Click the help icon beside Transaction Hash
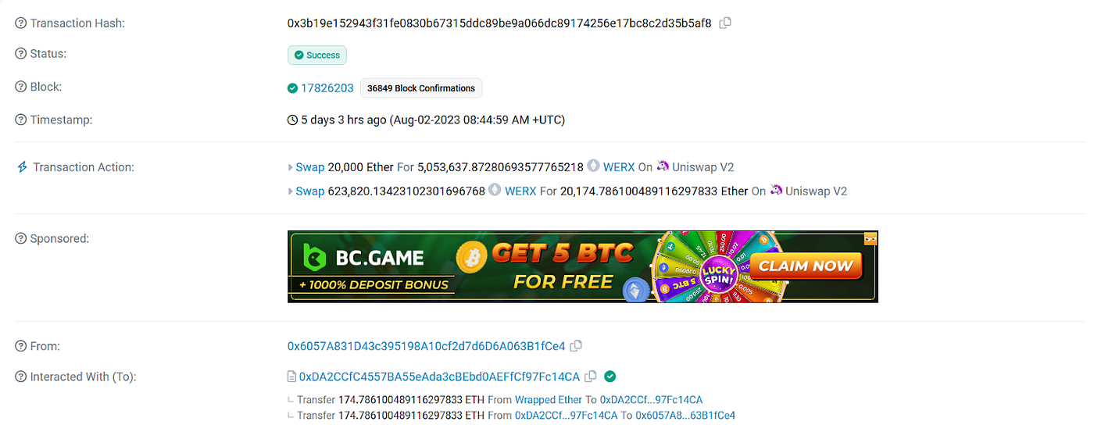The image size is (1094, 432). click(21, 23)
